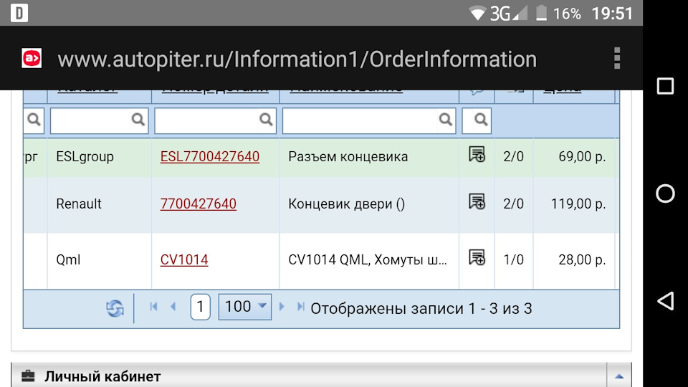Click the Личный кабинет header
The image size is (688, 387).
[102, 376]
